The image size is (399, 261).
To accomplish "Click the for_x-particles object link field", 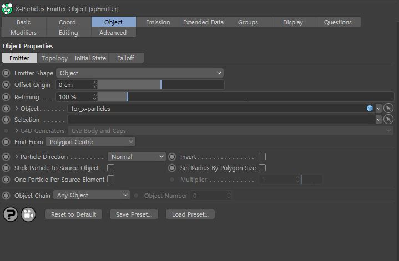I will point(221,109).
